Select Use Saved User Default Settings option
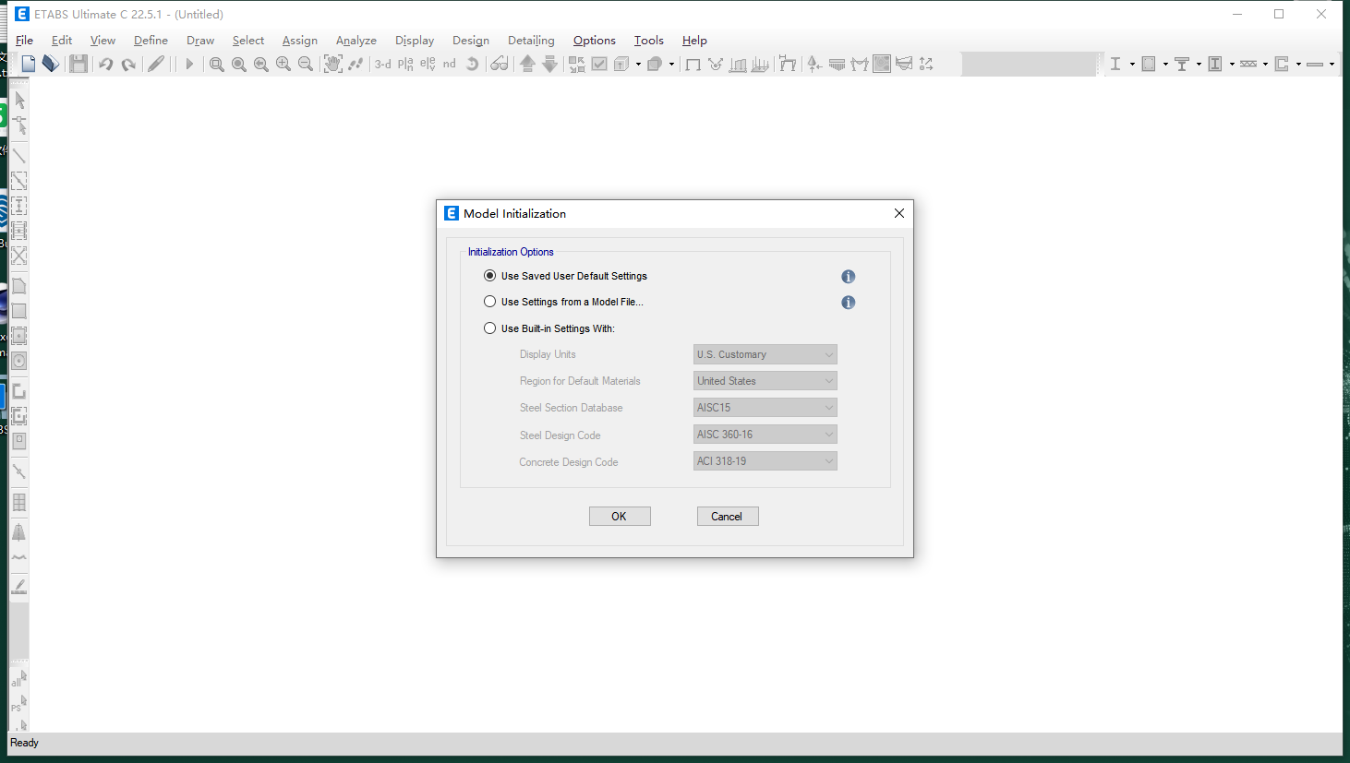 [565, 276]
